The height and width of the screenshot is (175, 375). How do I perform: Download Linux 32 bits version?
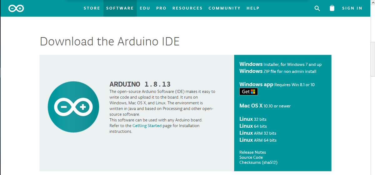point(253,119)
